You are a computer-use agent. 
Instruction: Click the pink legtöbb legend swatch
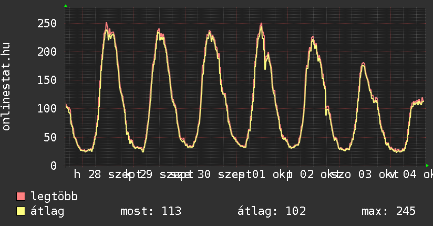point(20,196)
